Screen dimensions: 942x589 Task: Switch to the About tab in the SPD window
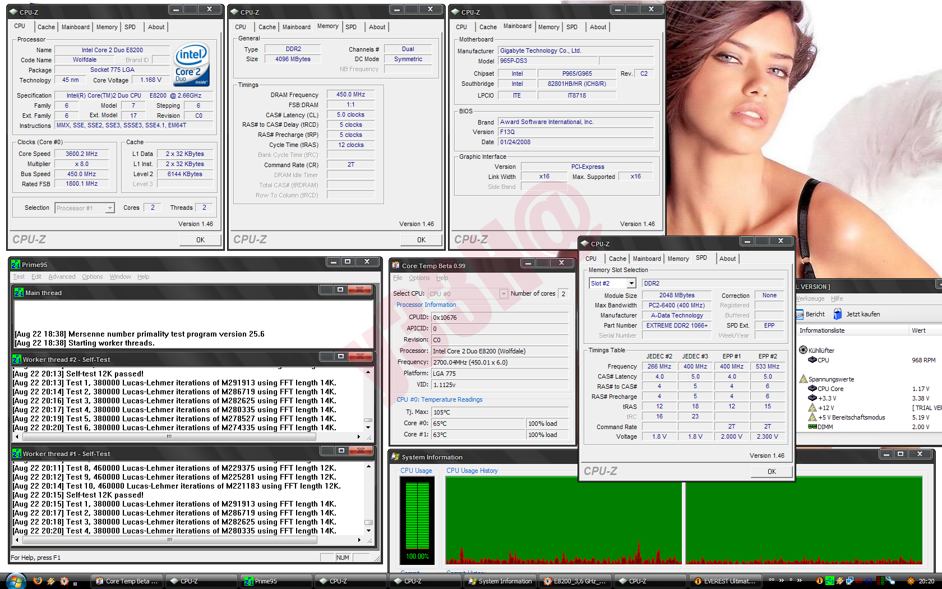728,259
